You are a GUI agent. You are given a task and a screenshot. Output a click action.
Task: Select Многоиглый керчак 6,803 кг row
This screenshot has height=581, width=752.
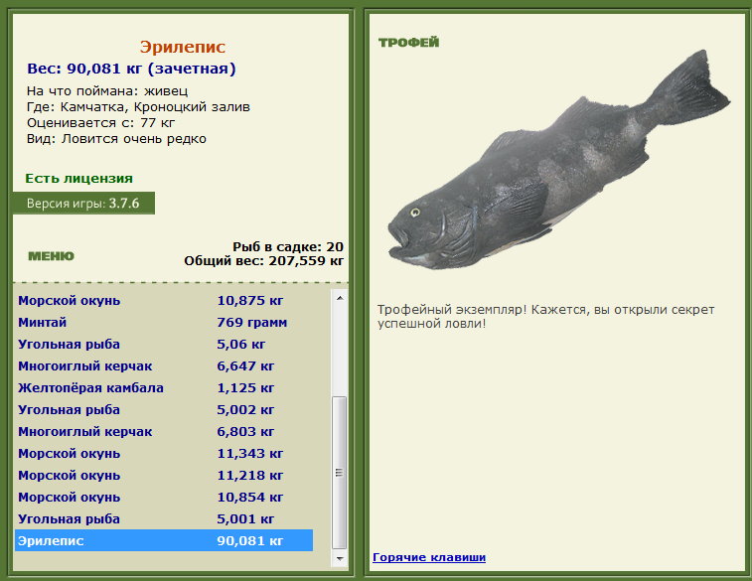164,431
